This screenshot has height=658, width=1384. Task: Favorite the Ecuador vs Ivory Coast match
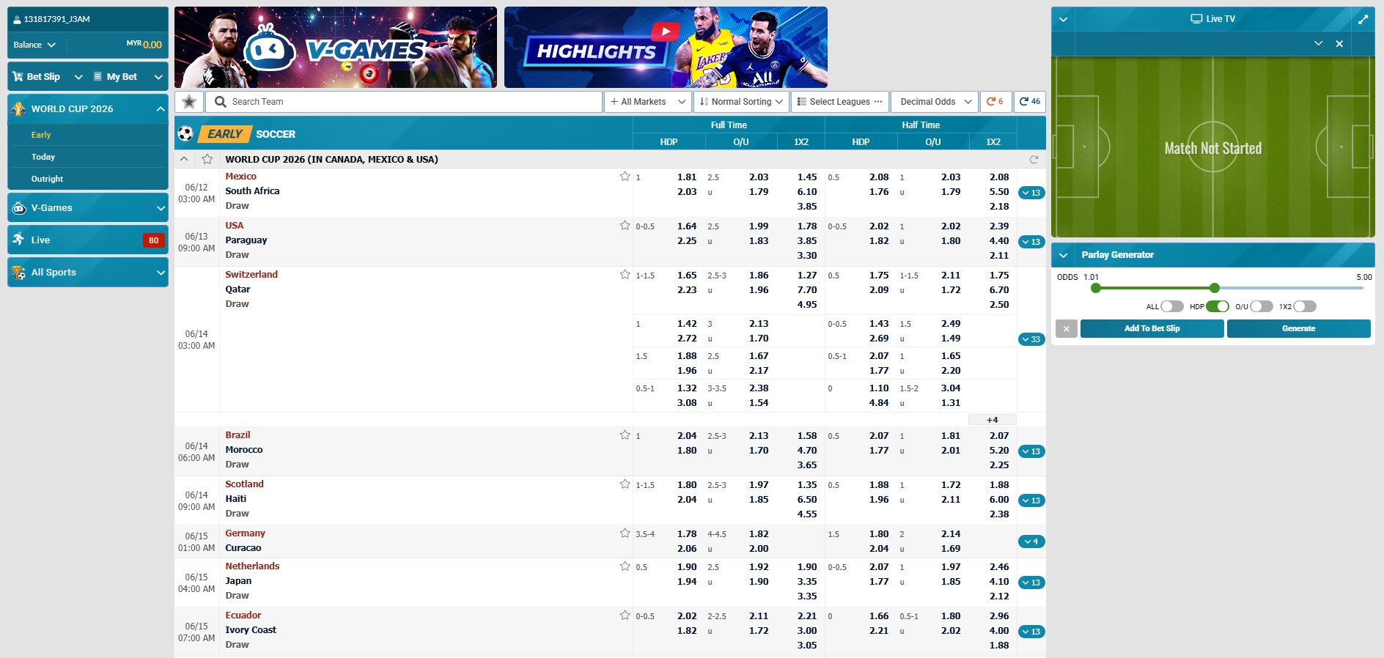coord(625,615)
